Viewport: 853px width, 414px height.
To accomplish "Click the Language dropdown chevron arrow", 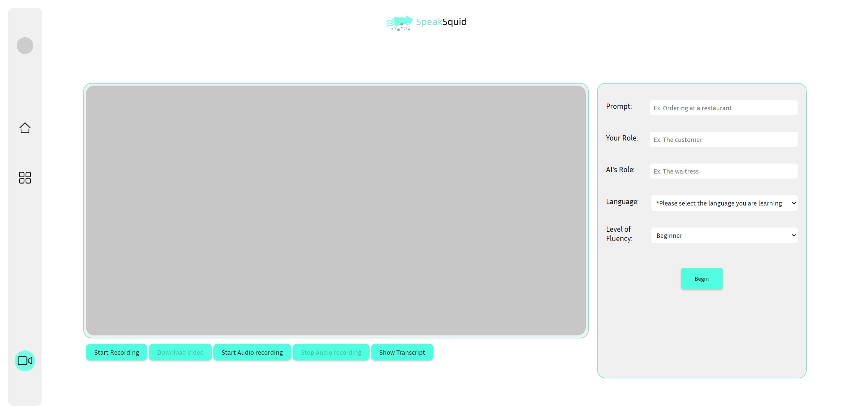I will 794,203.
